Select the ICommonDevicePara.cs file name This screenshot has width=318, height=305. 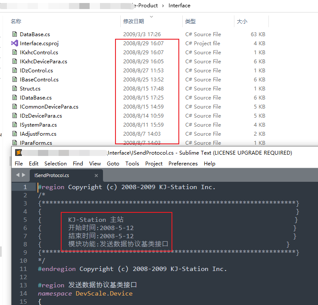[49, 107]
